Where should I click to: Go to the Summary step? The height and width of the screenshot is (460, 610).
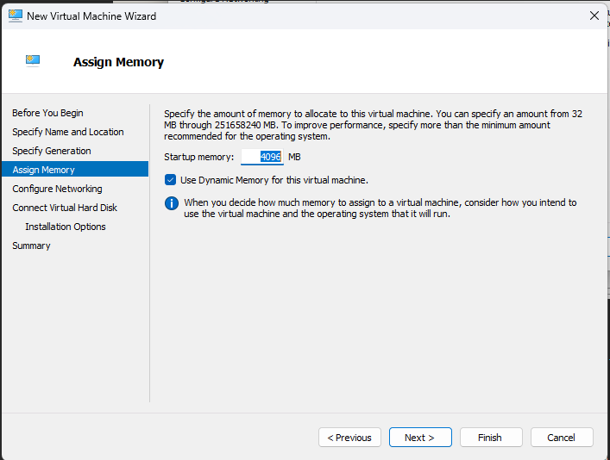pos(31,246)
